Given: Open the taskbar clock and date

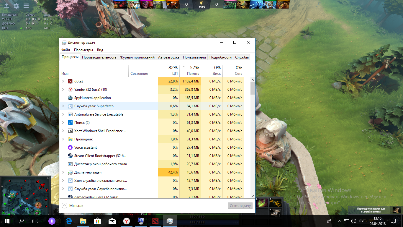Looking at the screenshot, I should click(378, 221).
